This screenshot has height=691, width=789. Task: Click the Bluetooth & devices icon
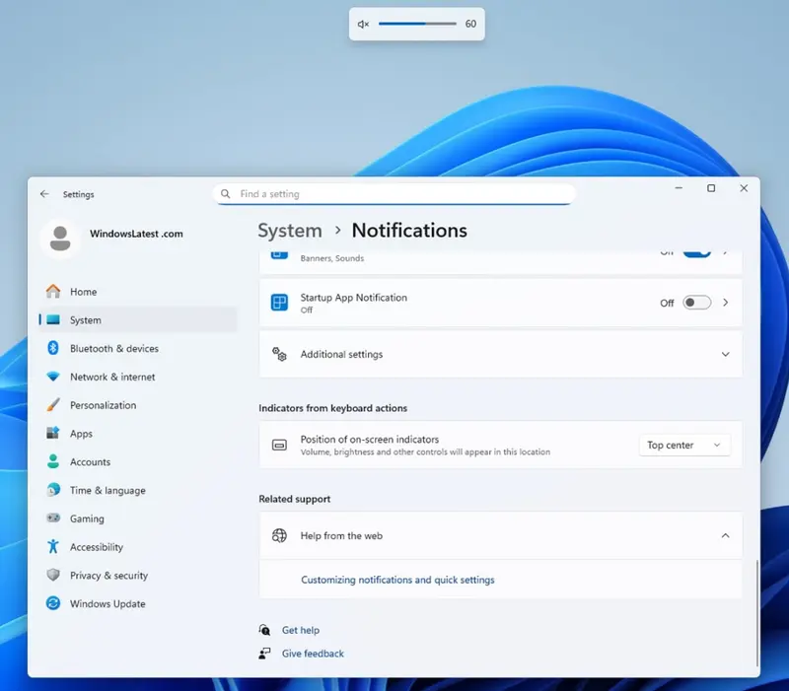pyautogui.click(x=52, y=349)
